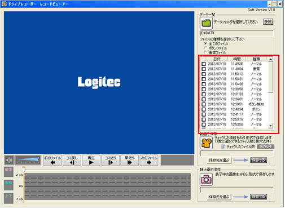Click the file list scroll-down arrow

click(270, 126)
